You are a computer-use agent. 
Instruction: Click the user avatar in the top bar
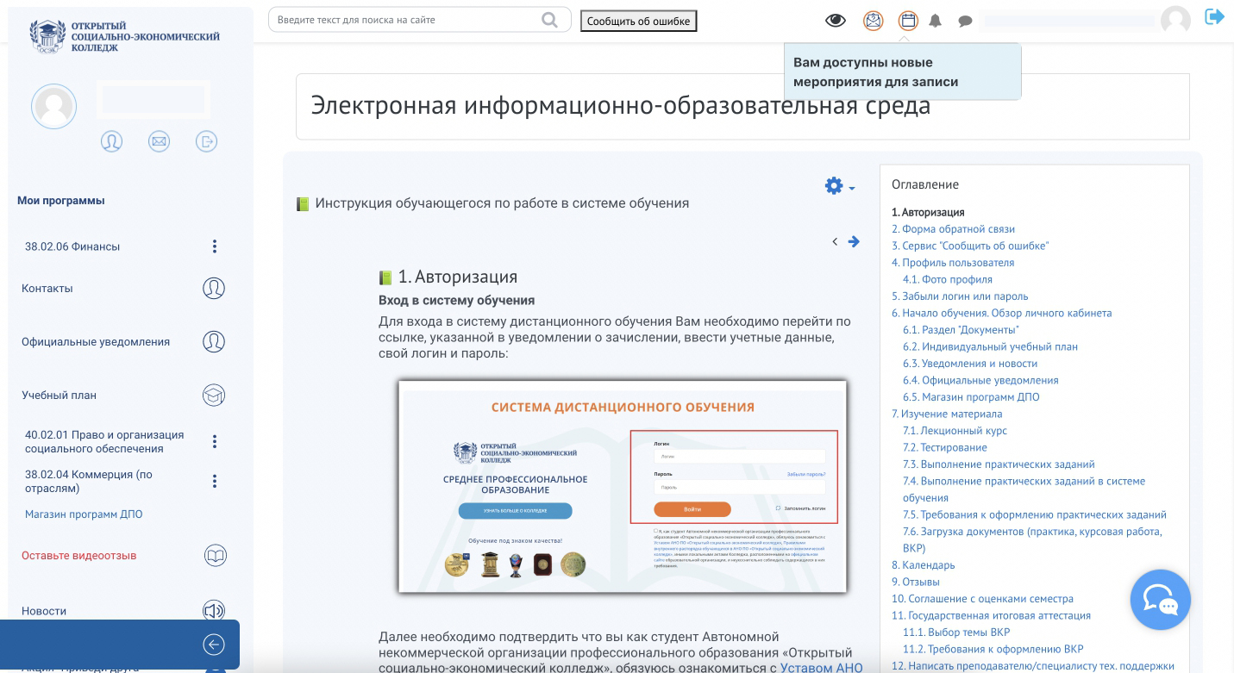[x=1175, y=20]
